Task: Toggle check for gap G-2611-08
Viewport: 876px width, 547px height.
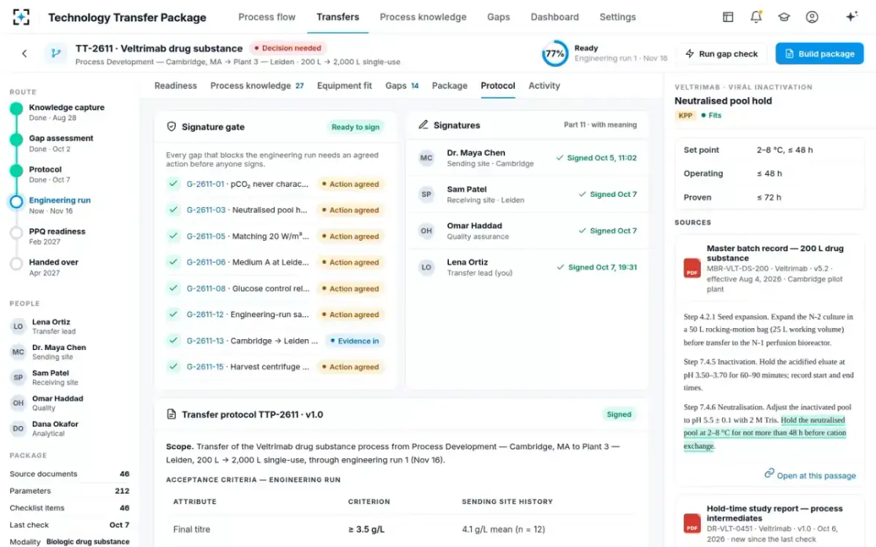Action: pyautogui.click(x=173, y=288)
